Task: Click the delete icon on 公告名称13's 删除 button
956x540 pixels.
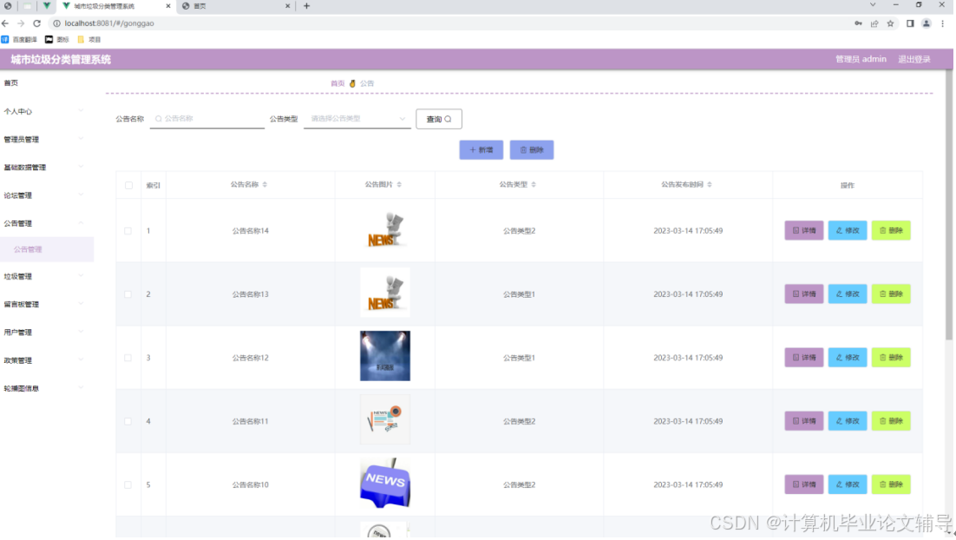Action: 881,293
